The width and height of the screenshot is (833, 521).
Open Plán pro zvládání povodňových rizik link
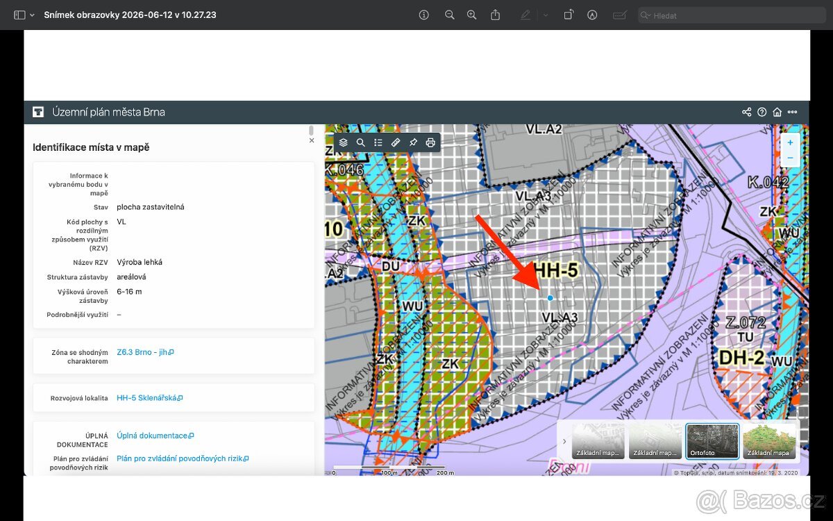point(183,458)
